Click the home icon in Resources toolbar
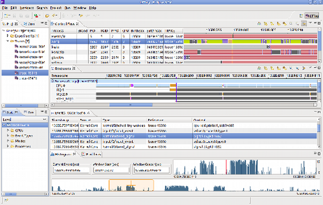This screenshot has width=323, height=205. click(x=259, y=68)
